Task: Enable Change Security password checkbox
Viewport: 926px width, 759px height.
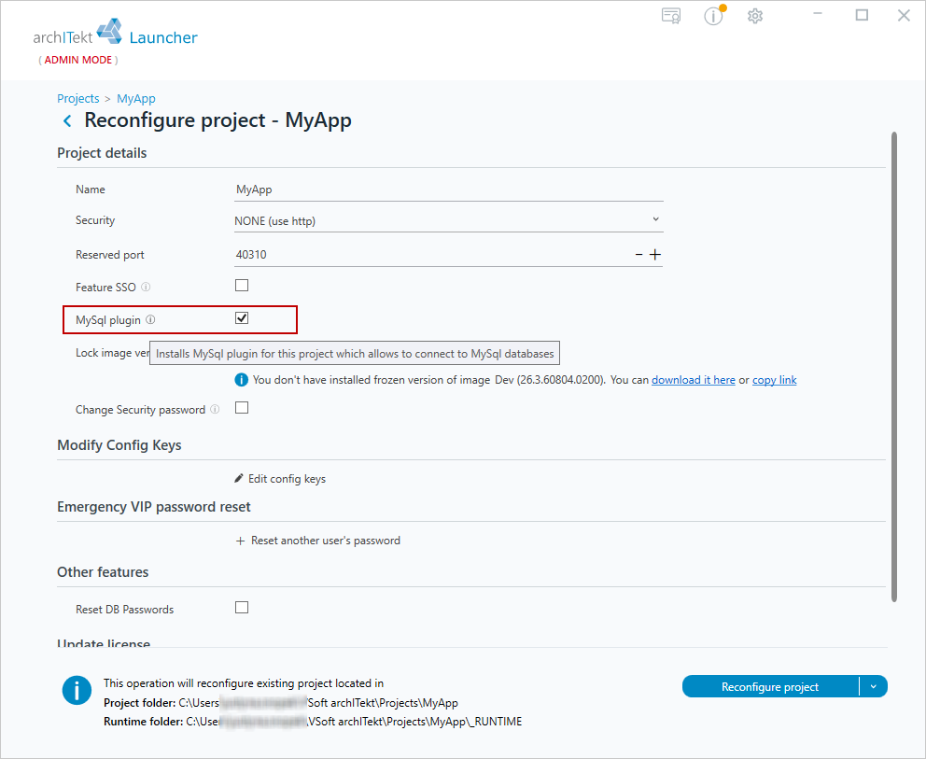Action: pyautogui.click(x=242, y=408)
